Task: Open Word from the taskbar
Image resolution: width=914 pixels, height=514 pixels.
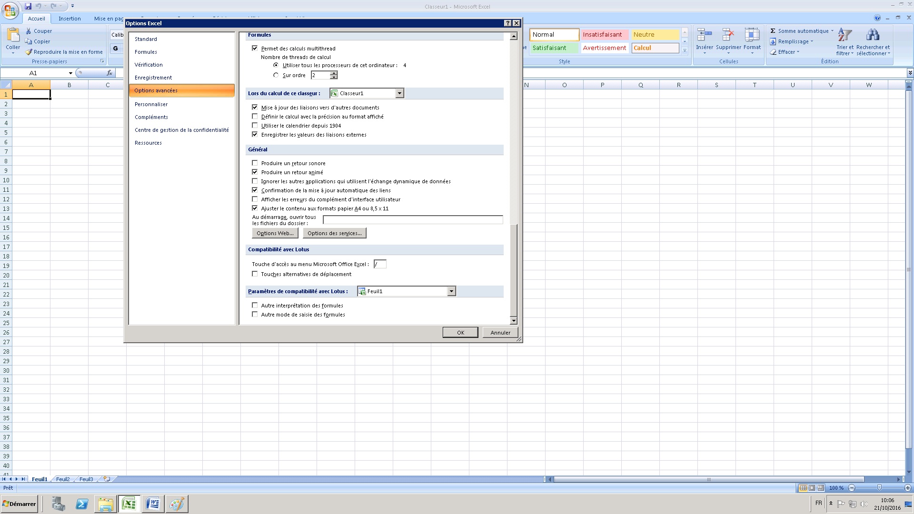Action: [x=153, y=504]
